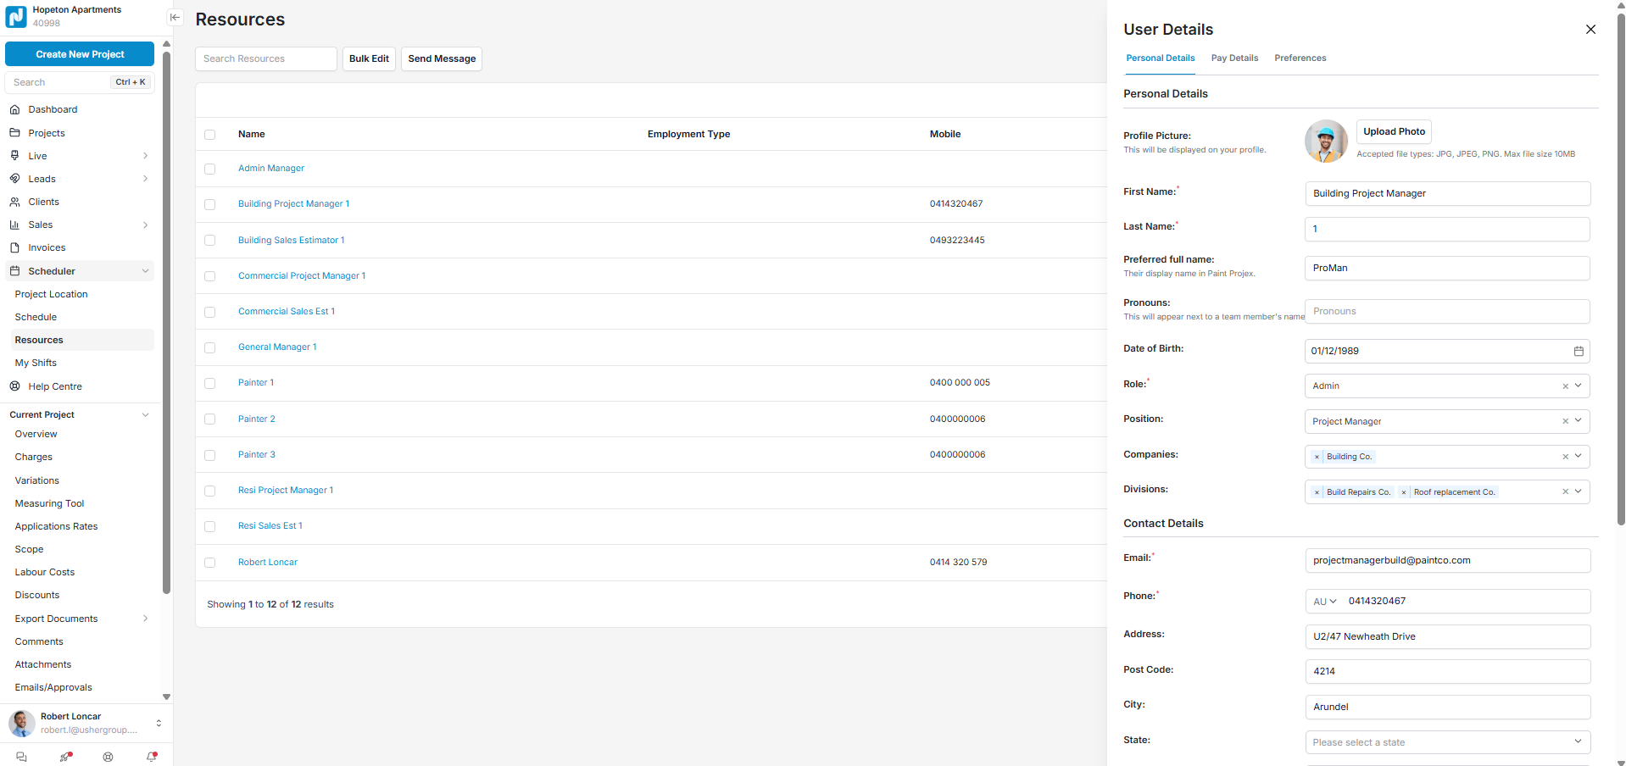This screenshot has width=1626, height=766.
Task: Click the Search Resources input field
Action: point(266,59)
